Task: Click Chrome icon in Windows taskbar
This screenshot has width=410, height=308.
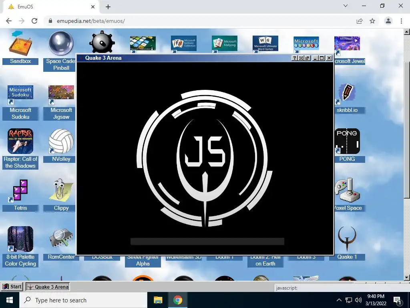Action: coord(177,300)
